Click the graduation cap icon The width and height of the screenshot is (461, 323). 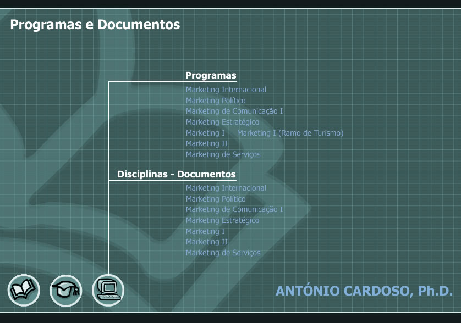(65, 290)
